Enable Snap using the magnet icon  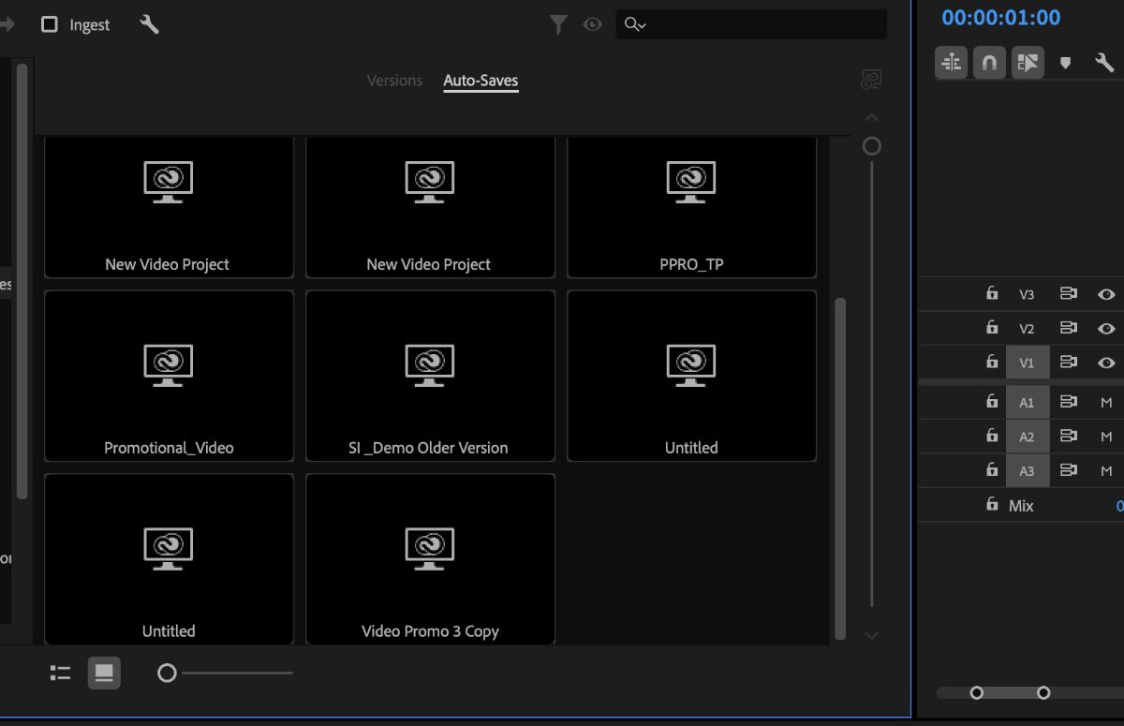tap(989, 63)
